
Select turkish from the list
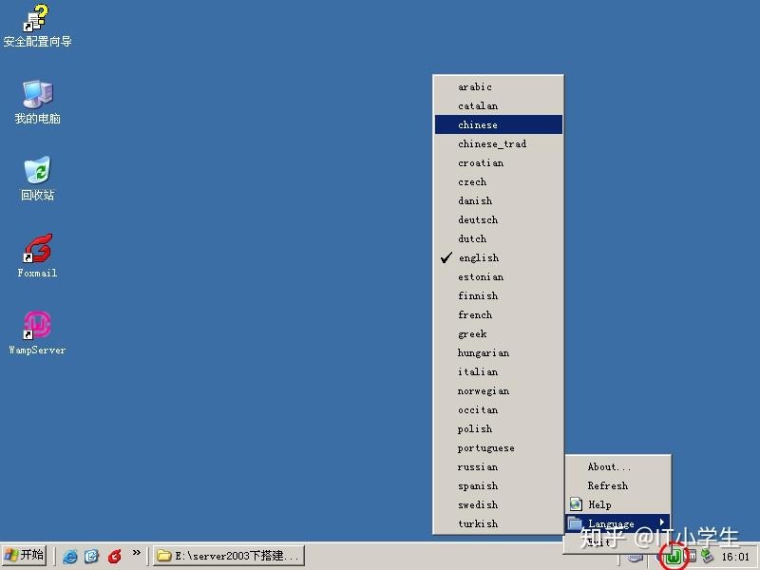498,524
